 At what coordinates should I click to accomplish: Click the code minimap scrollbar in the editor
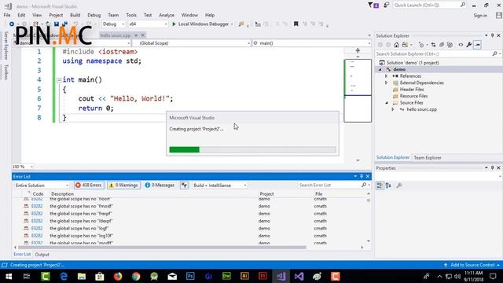coord(358,91)
